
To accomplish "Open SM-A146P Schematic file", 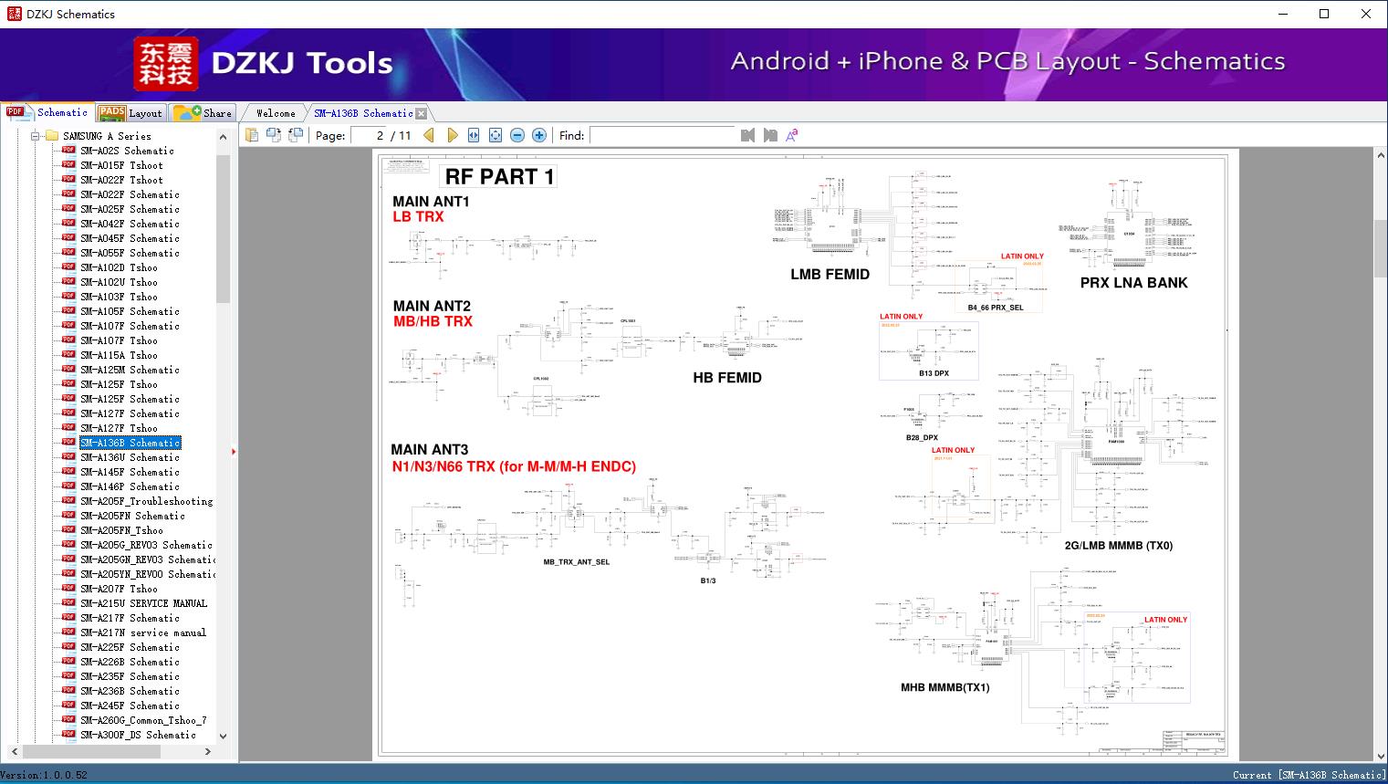I will [130, 486].
